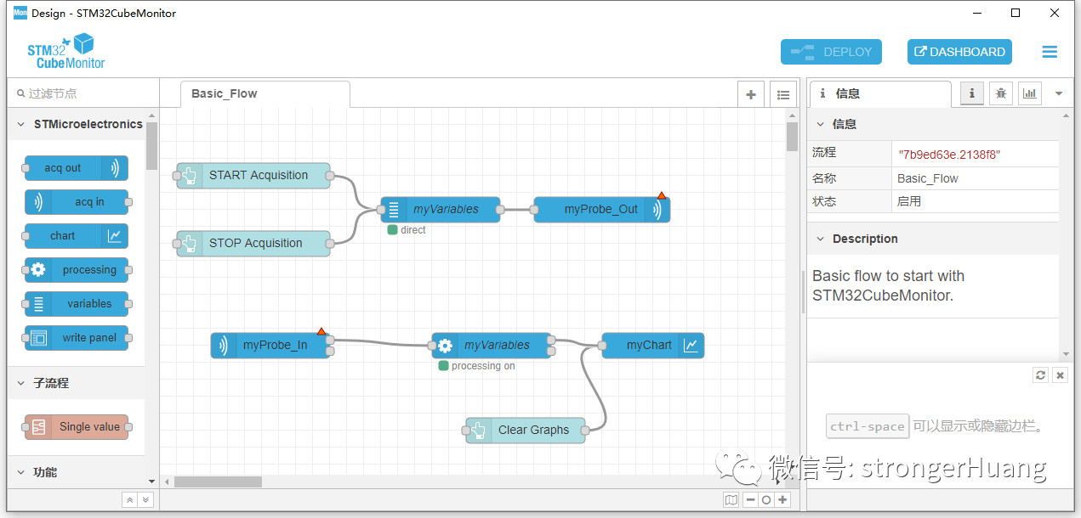Zoom in the canvas with plus
The height and width of the screenshot is (518, 1081).
click(782, 500)
